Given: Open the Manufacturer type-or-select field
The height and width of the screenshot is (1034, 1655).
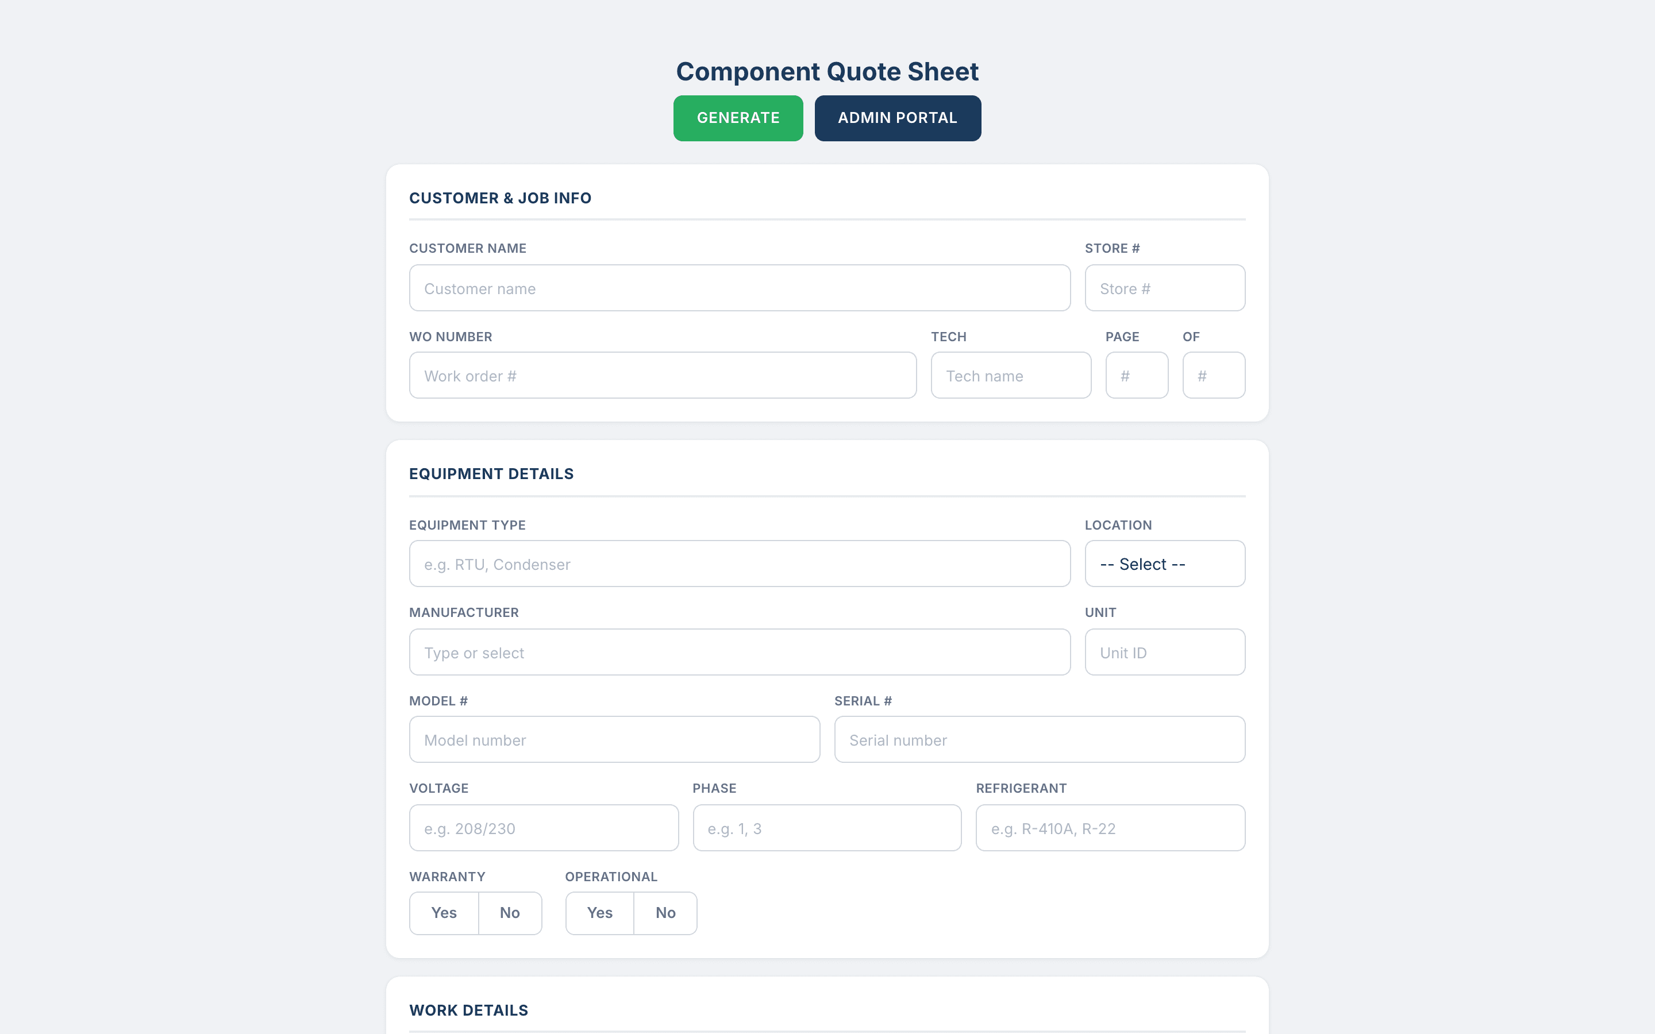Looking at the screenshot, I should pyautogui.click(x=739, y=652).
